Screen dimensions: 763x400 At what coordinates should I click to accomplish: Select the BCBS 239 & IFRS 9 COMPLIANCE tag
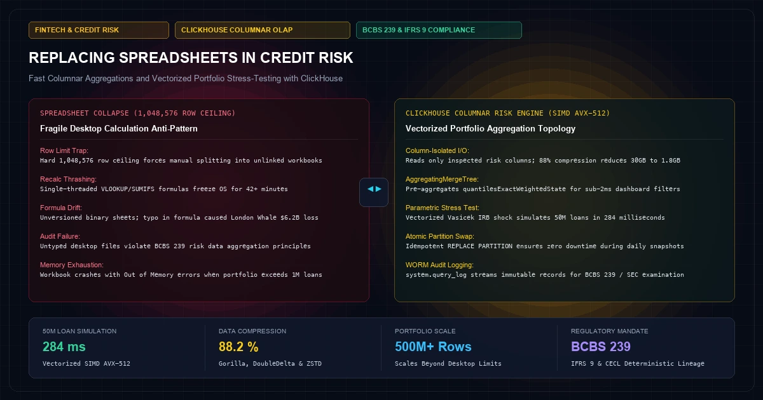point(439,30)
